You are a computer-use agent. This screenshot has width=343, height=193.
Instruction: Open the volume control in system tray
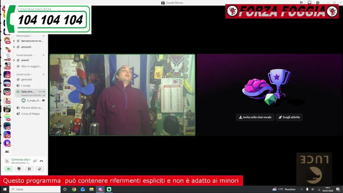tap(313, 189)
